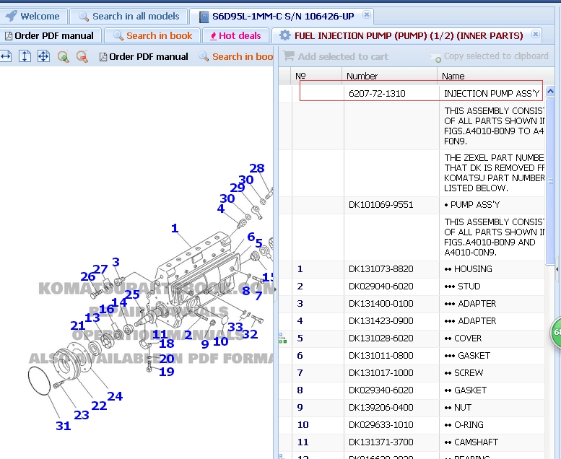Click callout 29 on the diagram
Viewport: 561px width, 459px height.
(238, 188)
